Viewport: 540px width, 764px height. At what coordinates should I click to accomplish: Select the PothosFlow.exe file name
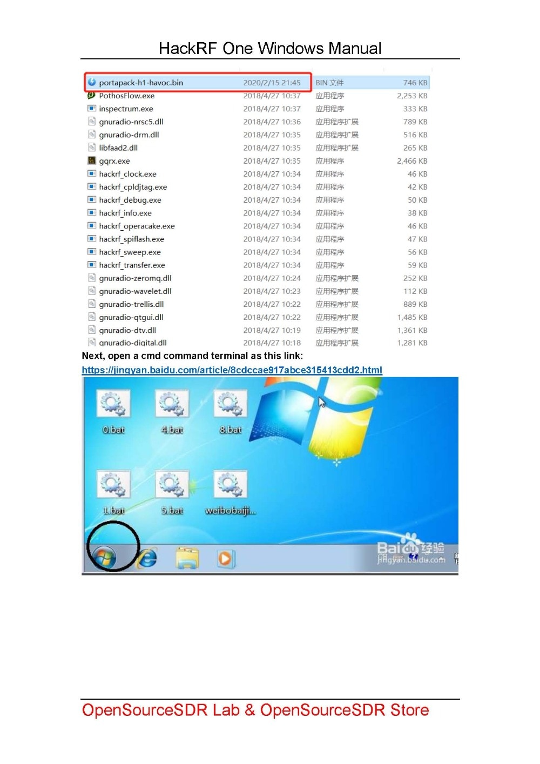pos(126,96)
